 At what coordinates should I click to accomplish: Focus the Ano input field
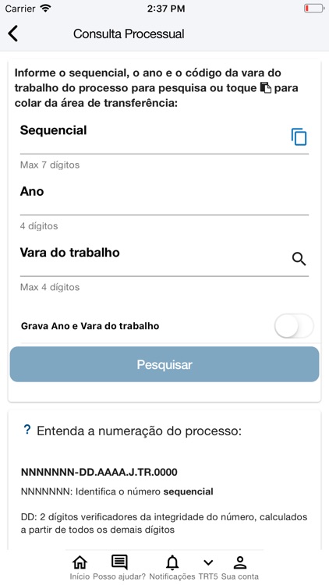tap(164, 198)
